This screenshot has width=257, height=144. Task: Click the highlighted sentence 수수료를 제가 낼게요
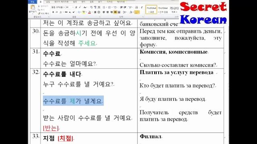pyautogui.click(x=73, y=101)
